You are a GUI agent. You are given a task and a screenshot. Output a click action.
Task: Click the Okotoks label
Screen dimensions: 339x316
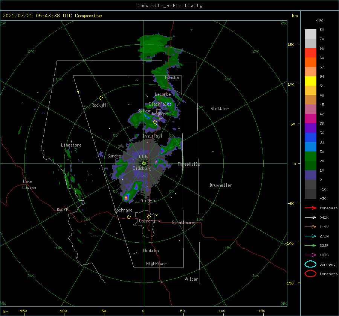pos(151,251)
